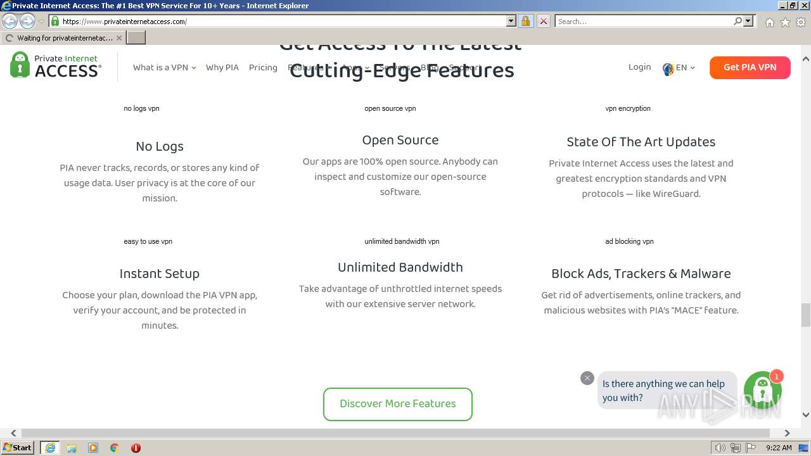Screen dimensions: 811x456
Task: Click the Windows Start button
Action: point(17,448)
